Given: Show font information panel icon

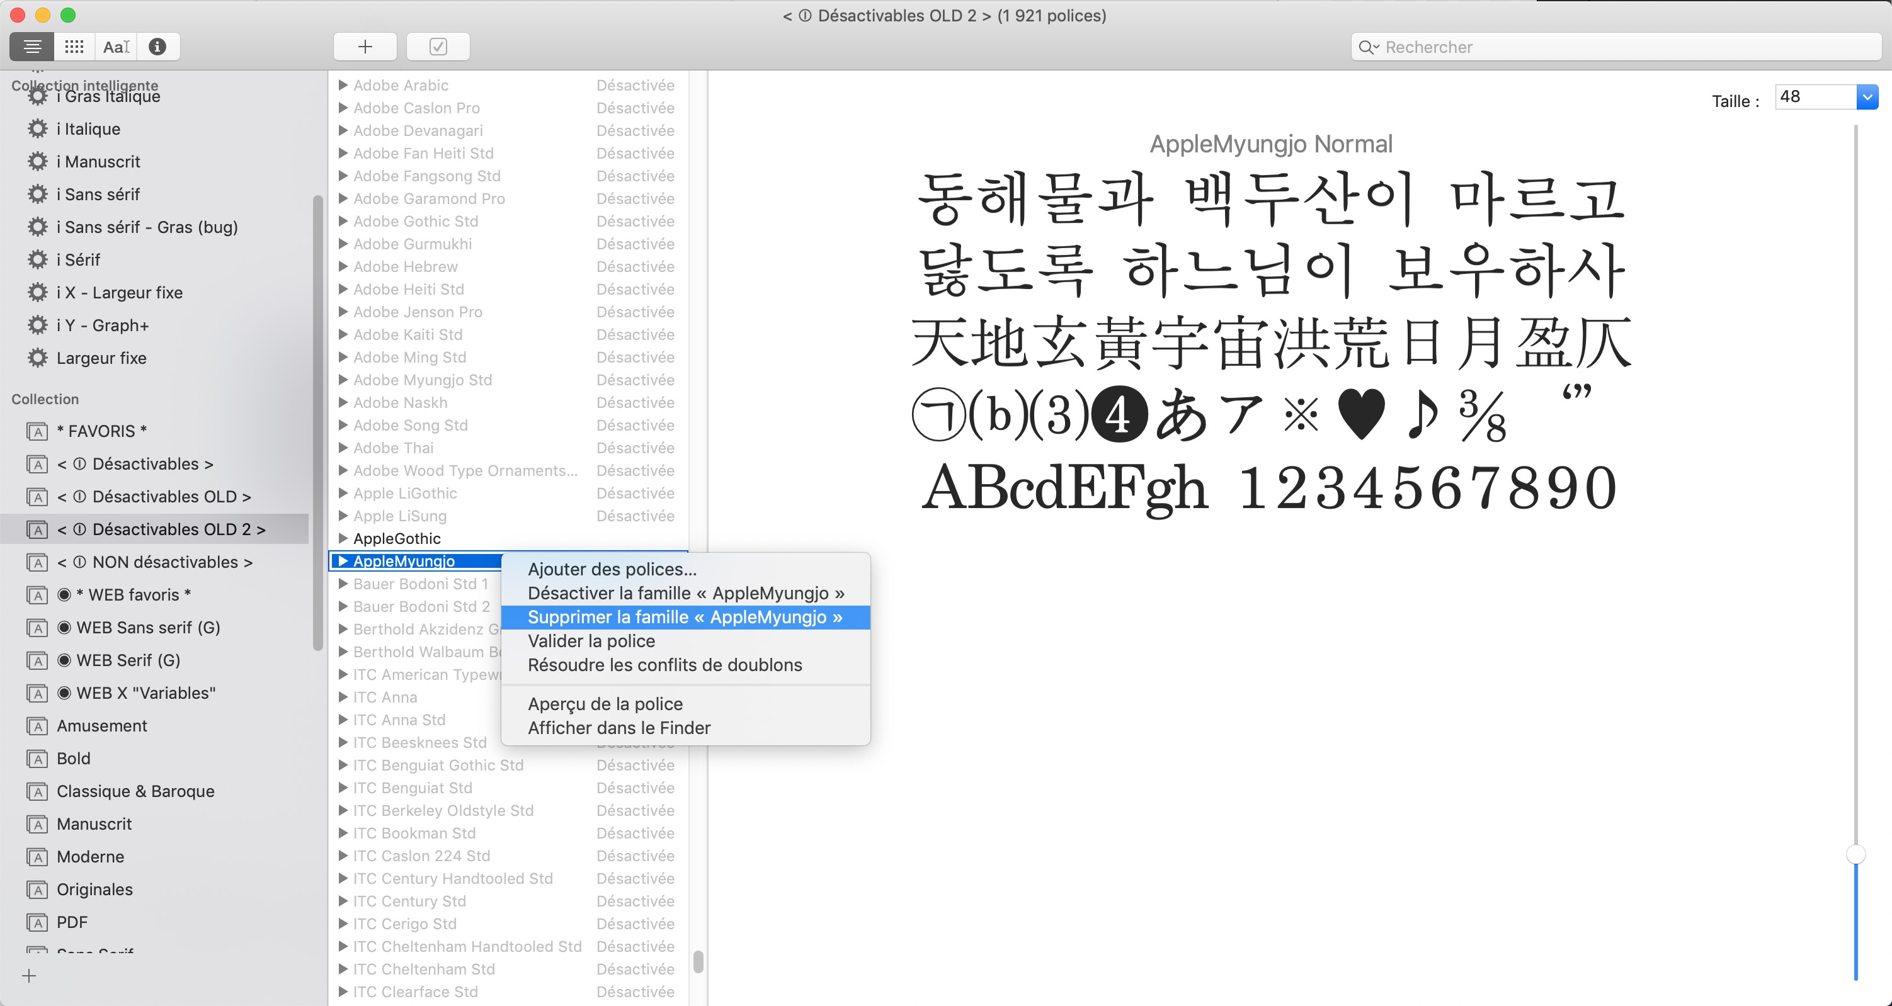Looking at the screenshot, I should [157, 47].
